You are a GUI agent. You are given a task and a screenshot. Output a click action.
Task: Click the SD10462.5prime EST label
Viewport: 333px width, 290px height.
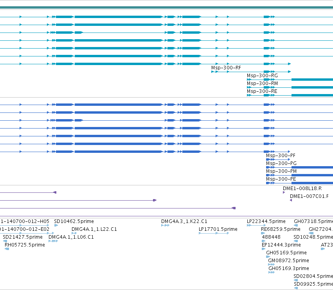74,221
